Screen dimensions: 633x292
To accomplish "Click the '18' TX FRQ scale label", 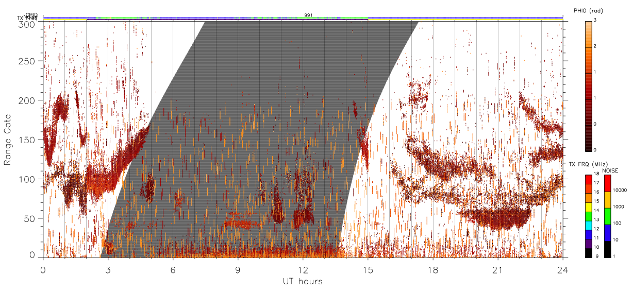I will point(596,174).
